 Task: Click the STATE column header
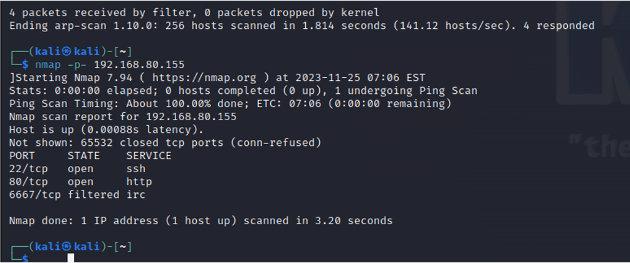tap(83, 156)
